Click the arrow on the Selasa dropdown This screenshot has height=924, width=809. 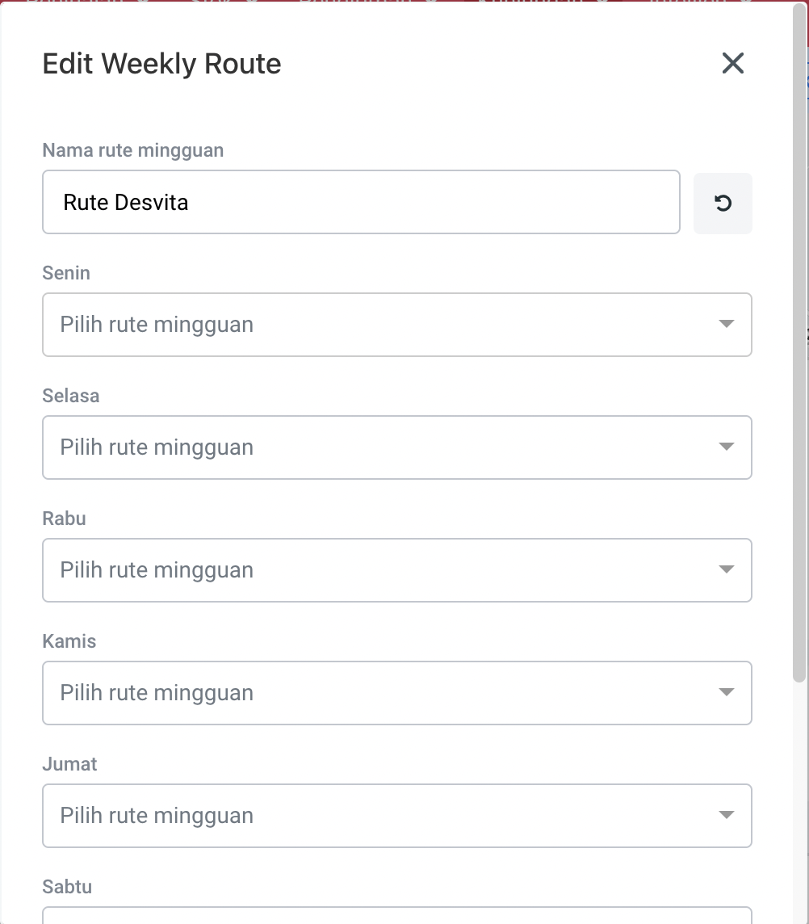tap(726, 447)
